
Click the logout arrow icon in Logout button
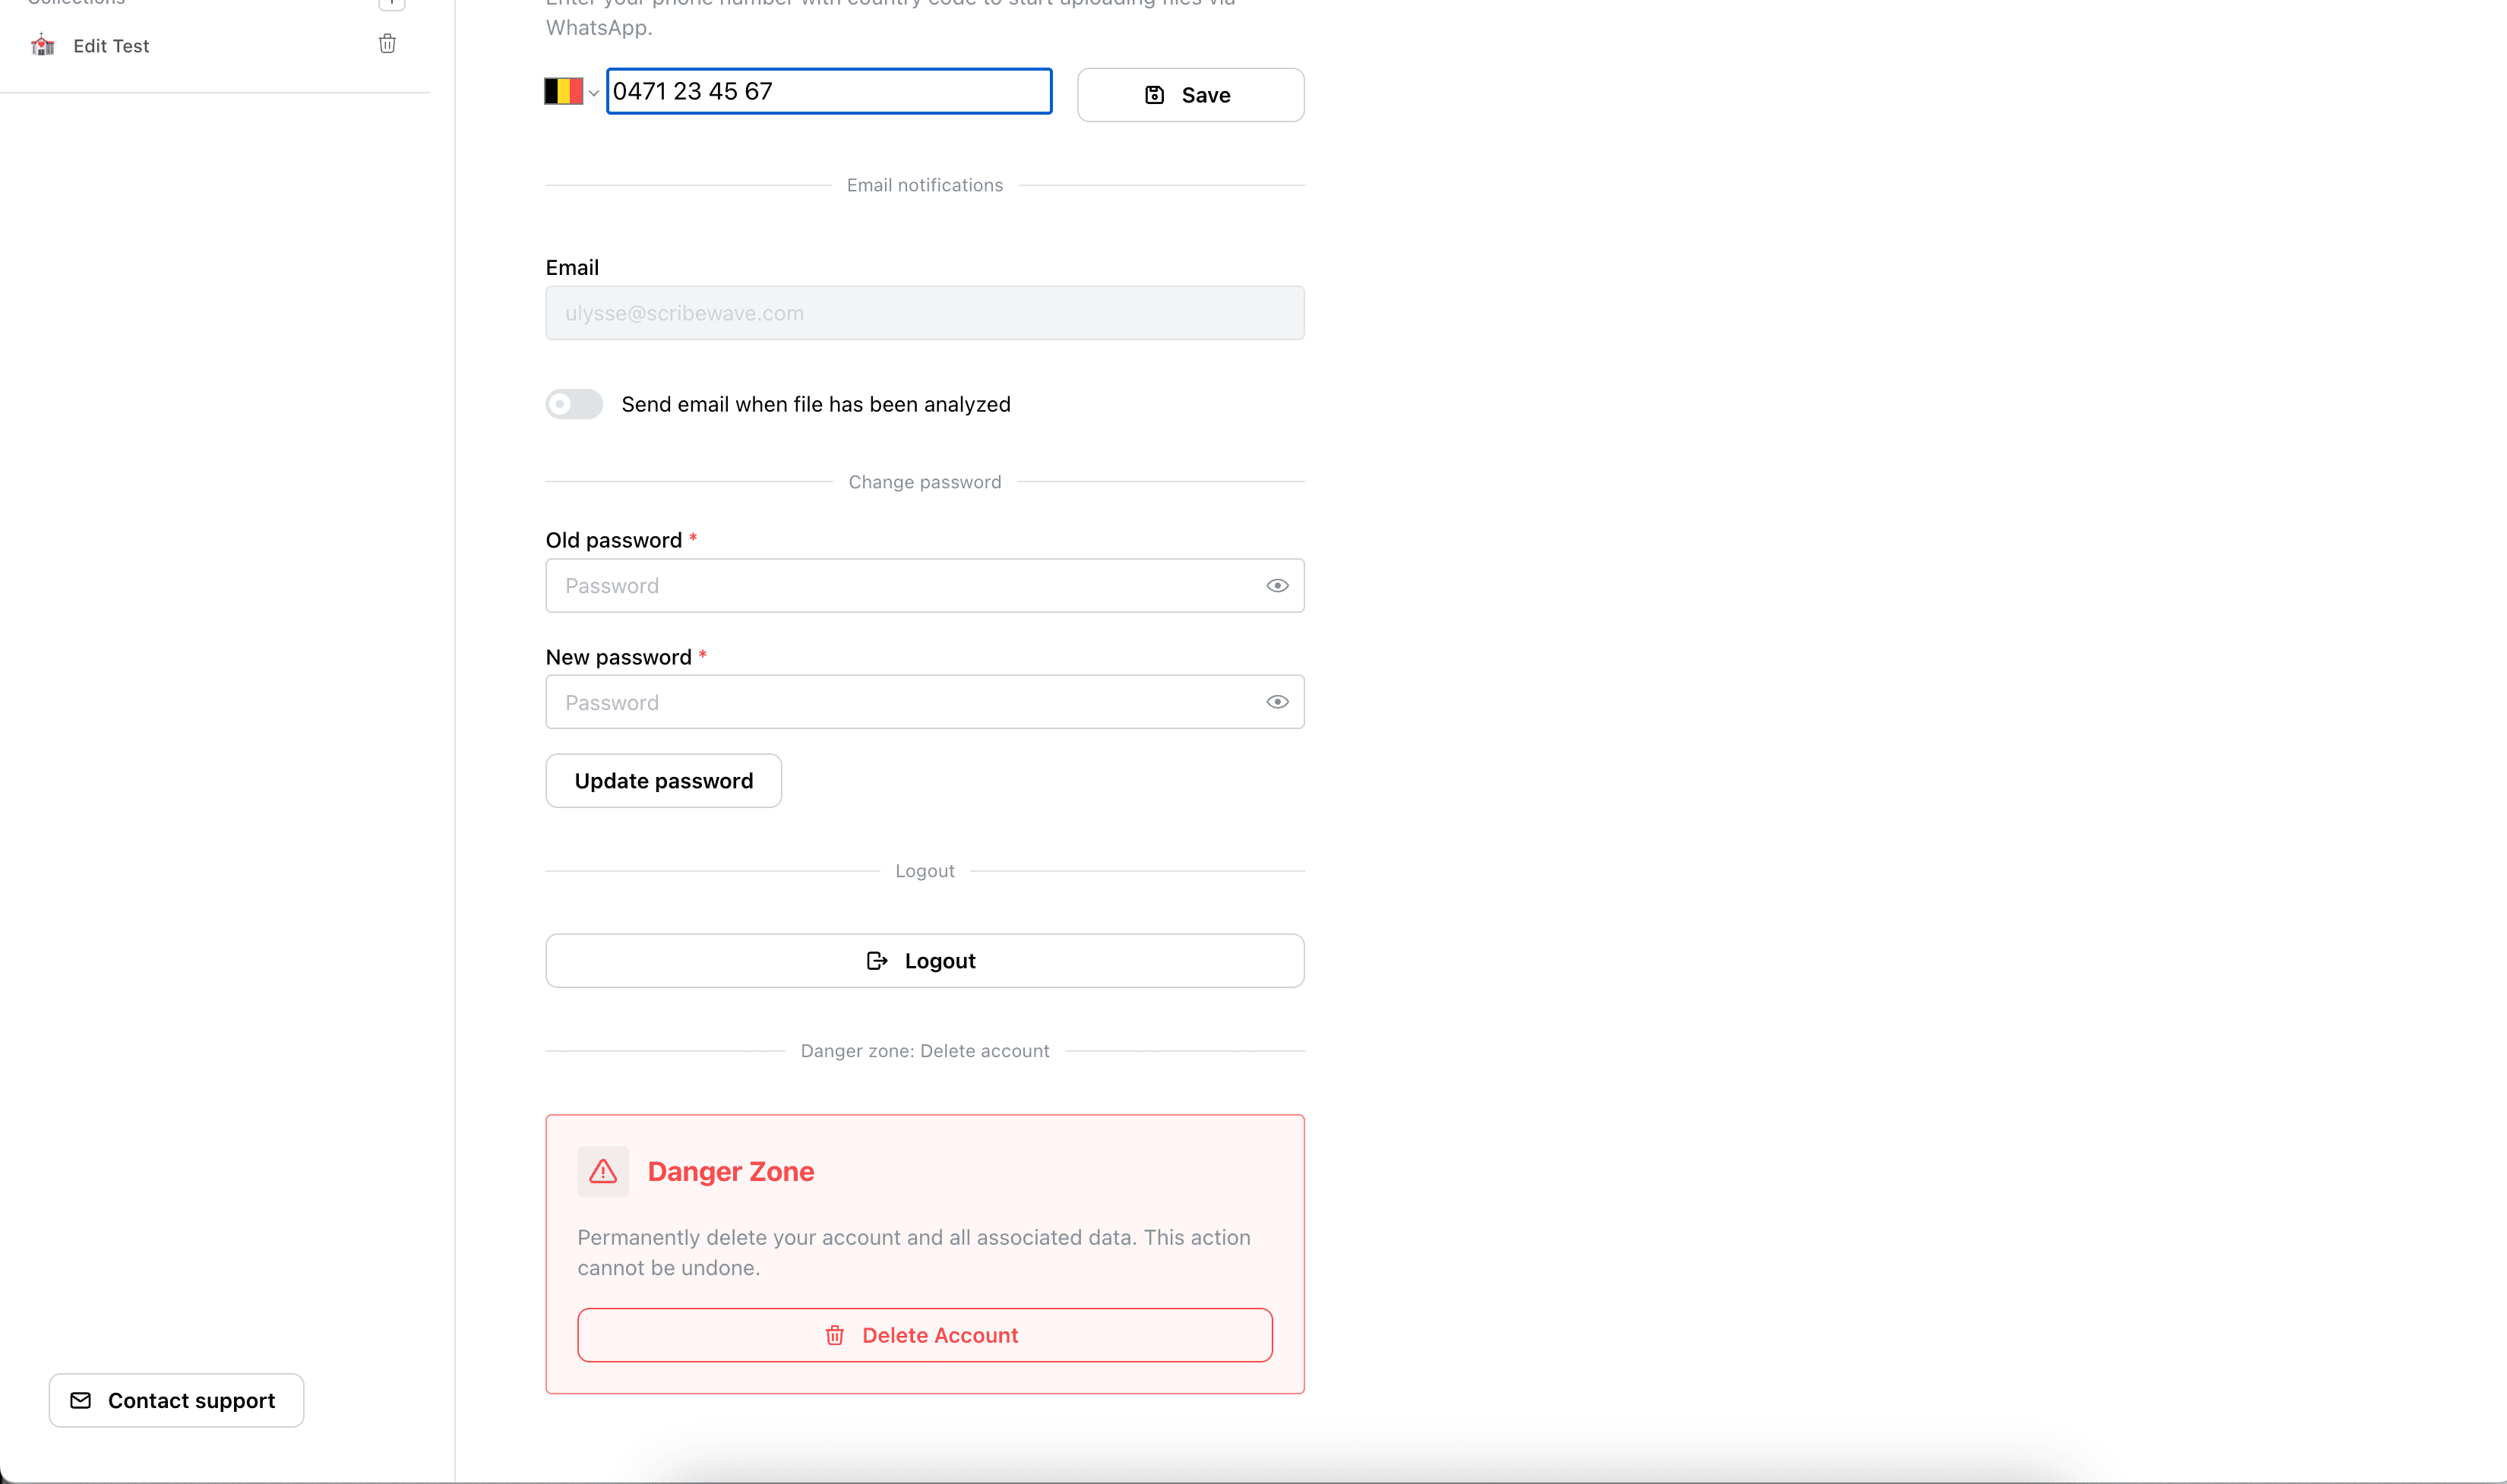click(877, 960)
